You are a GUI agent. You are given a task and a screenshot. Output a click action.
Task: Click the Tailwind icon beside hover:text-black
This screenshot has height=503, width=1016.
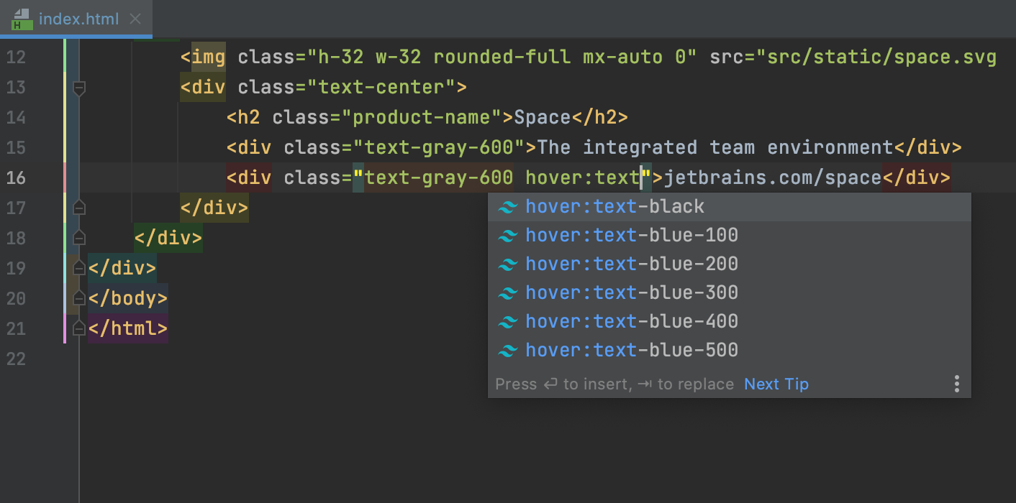(x=509, y=206)
